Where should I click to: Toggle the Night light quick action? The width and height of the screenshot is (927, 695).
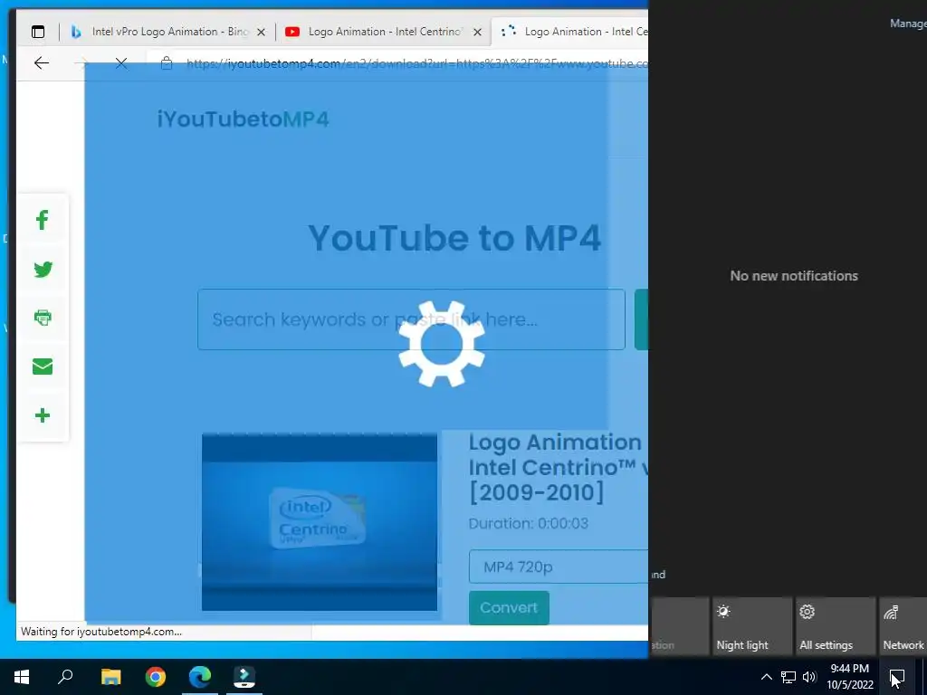(751, 626)
